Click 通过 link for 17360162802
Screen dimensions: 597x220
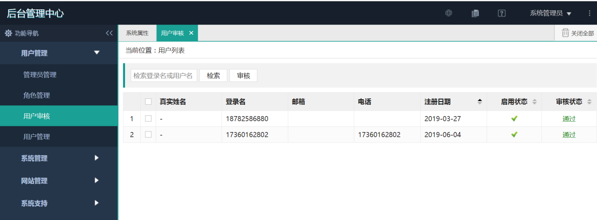[x=569, y=135]
